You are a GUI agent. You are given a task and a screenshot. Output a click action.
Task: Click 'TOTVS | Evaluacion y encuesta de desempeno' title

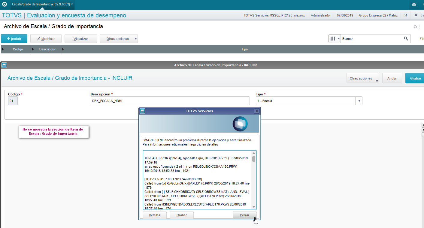click(64, 15)
